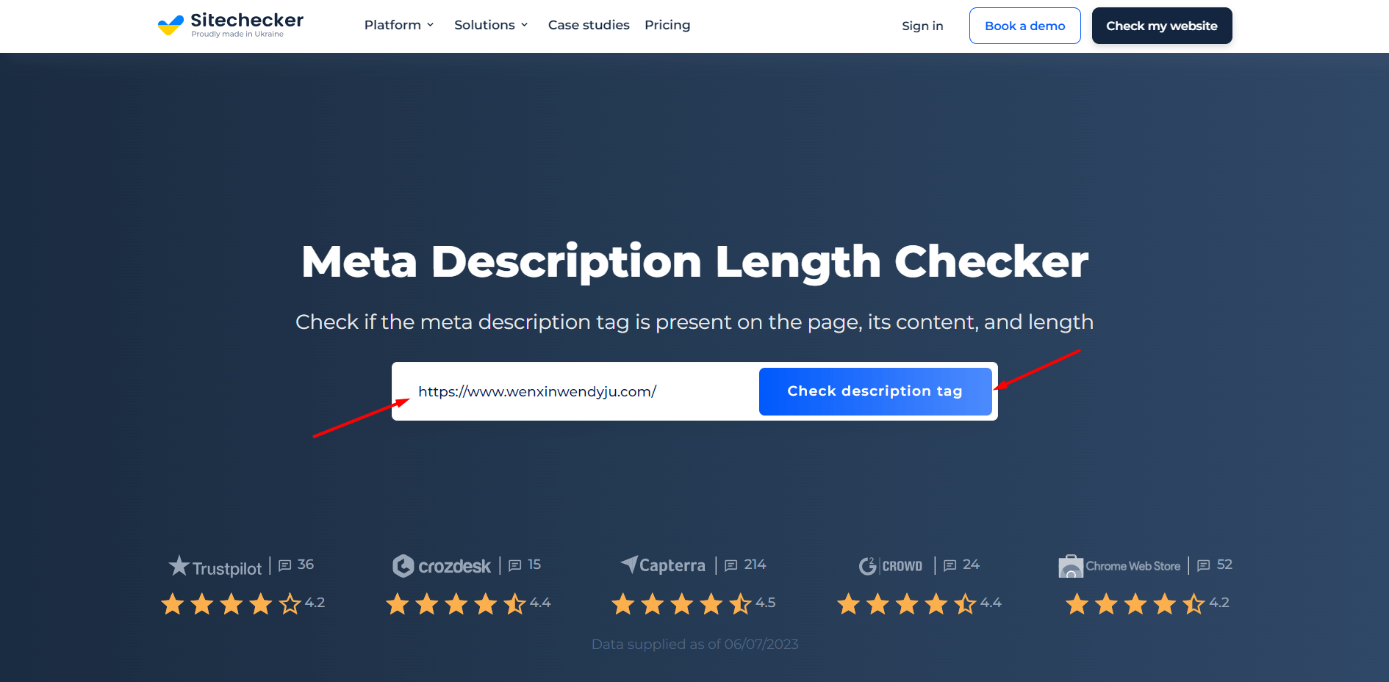
Task: Click the Trustpilot 36 reviews number
Action: click(306, 565)
